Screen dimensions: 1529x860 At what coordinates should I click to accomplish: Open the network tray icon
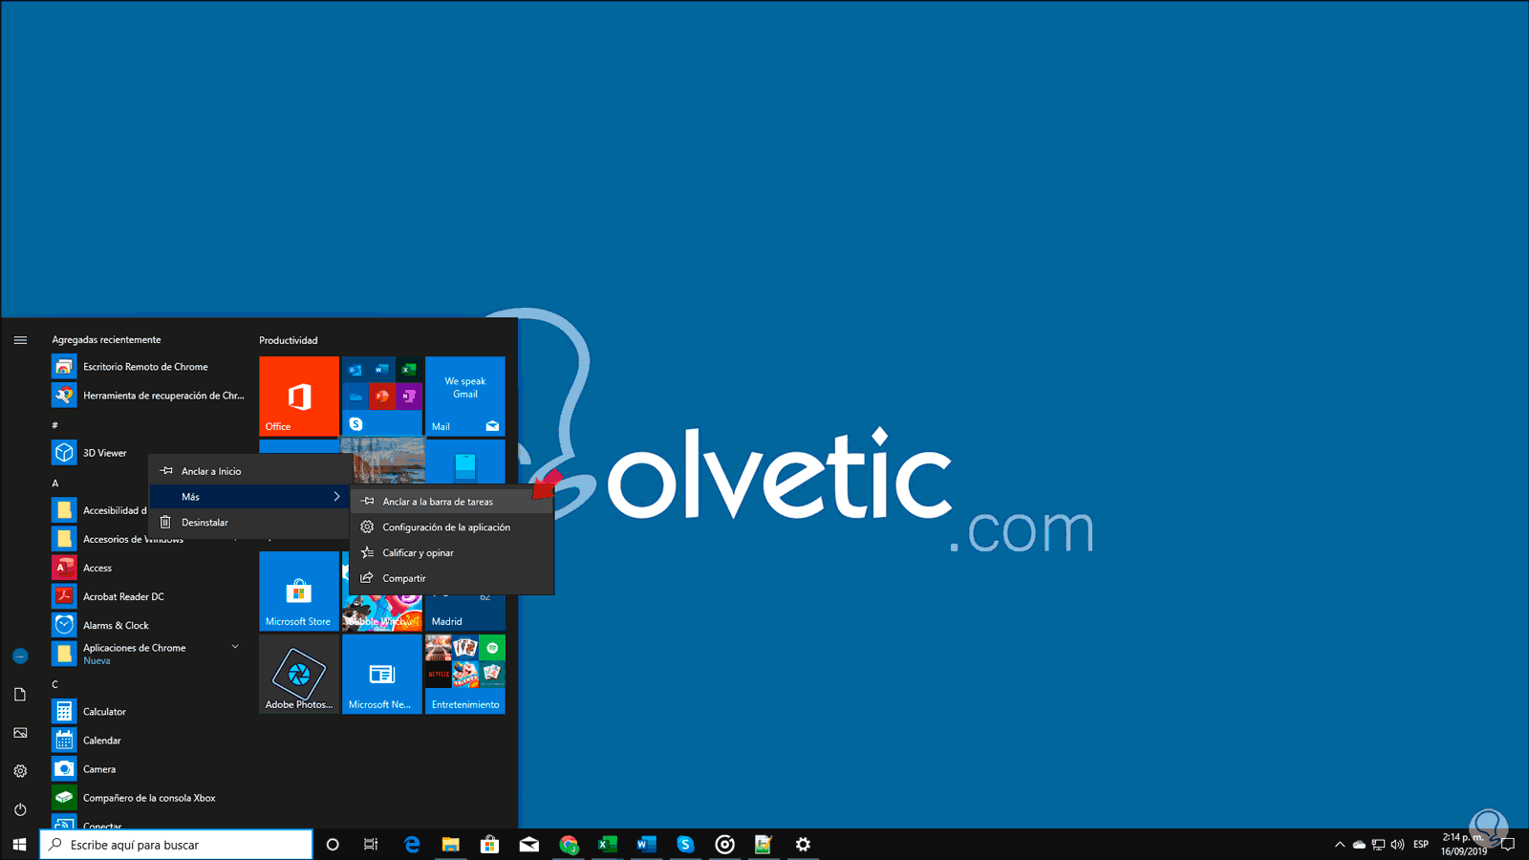click(1378, 845)
